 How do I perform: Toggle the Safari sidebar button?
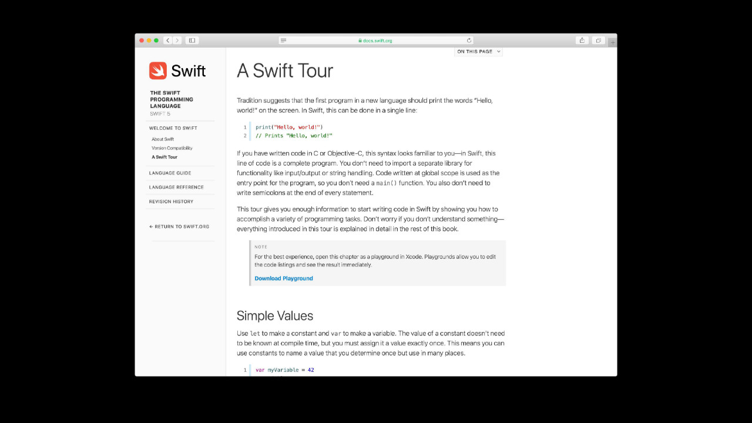pos(192,41)
